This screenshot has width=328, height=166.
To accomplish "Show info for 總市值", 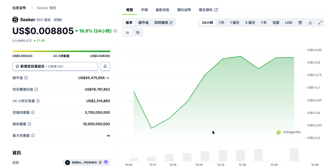I will click(x=26, y=78).
